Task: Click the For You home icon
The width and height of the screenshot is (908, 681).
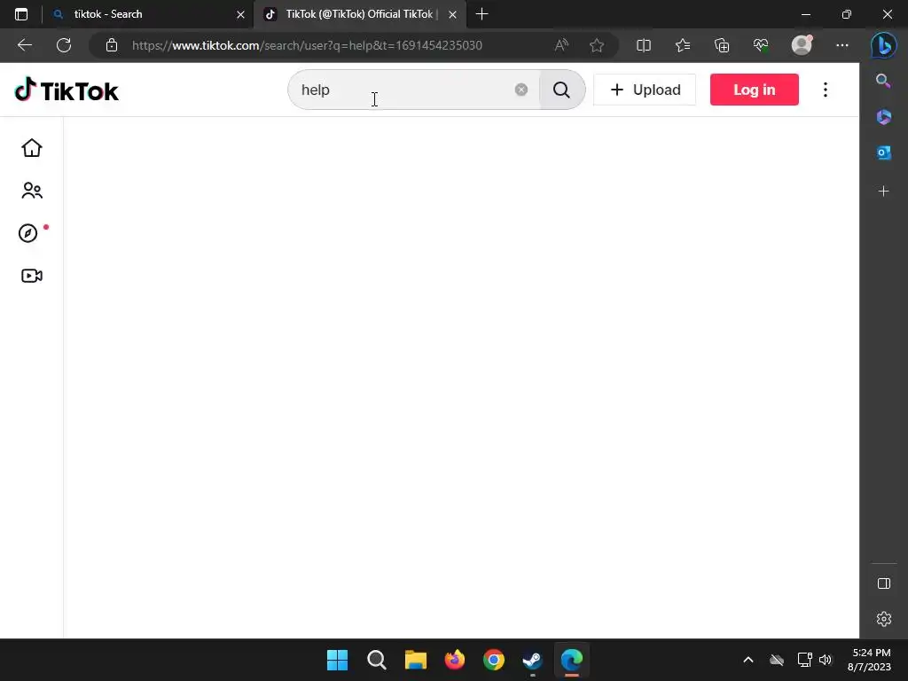Action: (x=32, y=148)
